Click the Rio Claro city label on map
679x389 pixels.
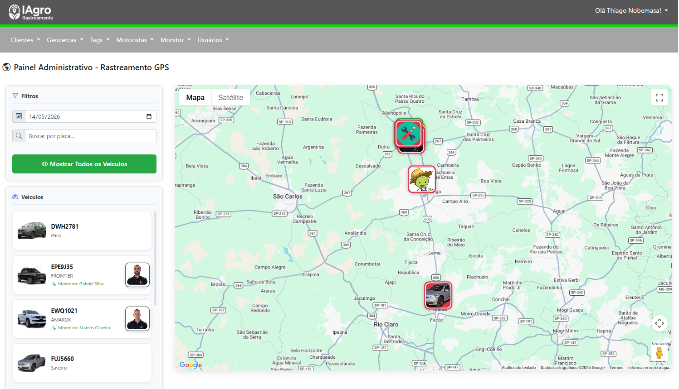point(386,325)
